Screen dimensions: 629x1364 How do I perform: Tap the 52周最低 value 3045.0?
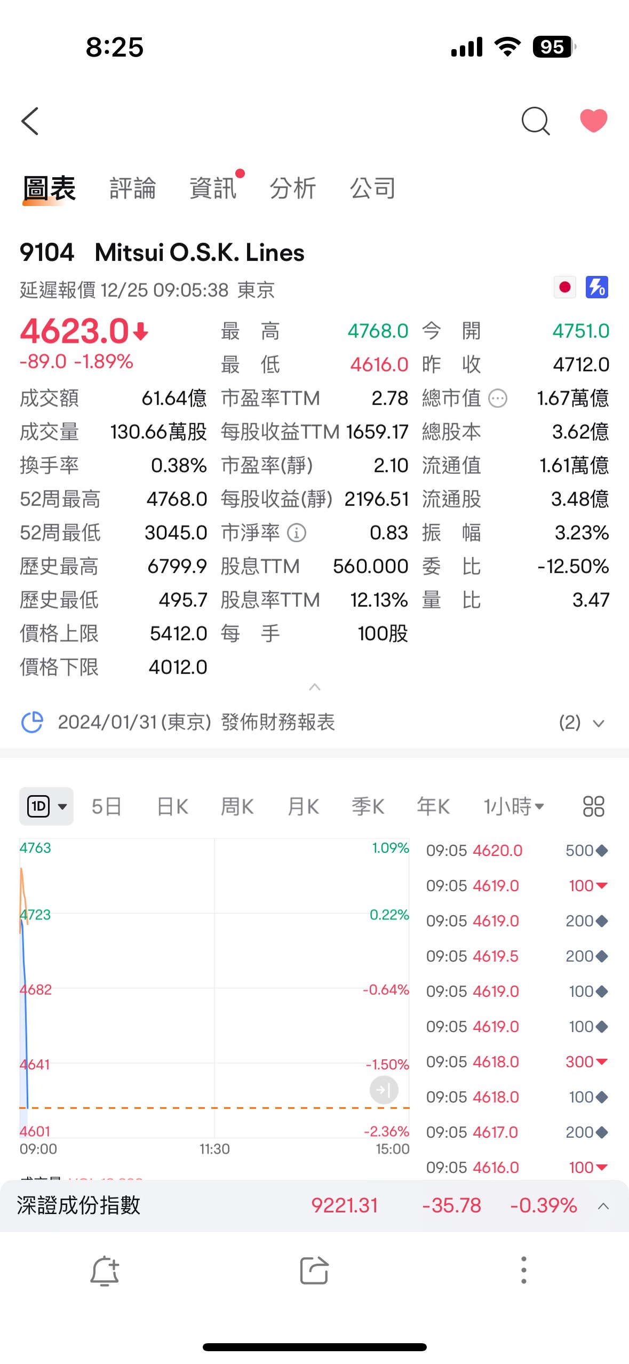pos(176,533)
